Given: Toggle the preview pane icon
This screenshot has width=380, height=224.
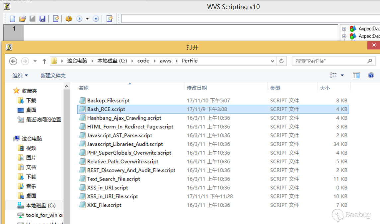Looking at the screenshot, I should [x=356, y=75].
